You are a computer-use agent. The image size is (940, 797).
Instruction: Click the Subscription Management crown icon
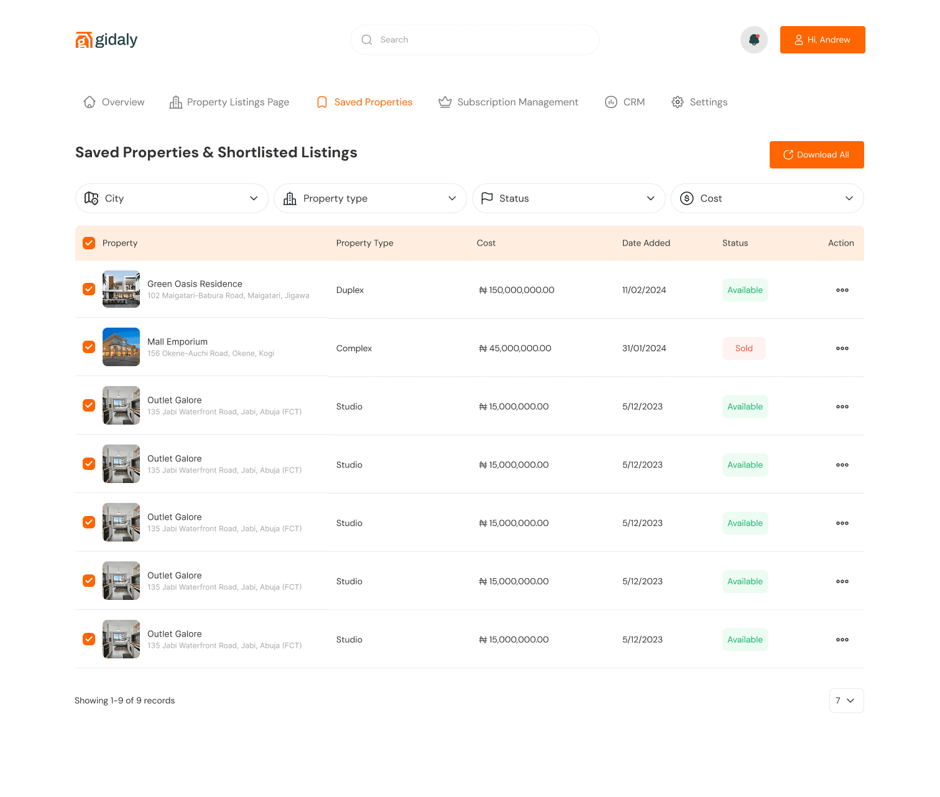[x=445, y=102]
